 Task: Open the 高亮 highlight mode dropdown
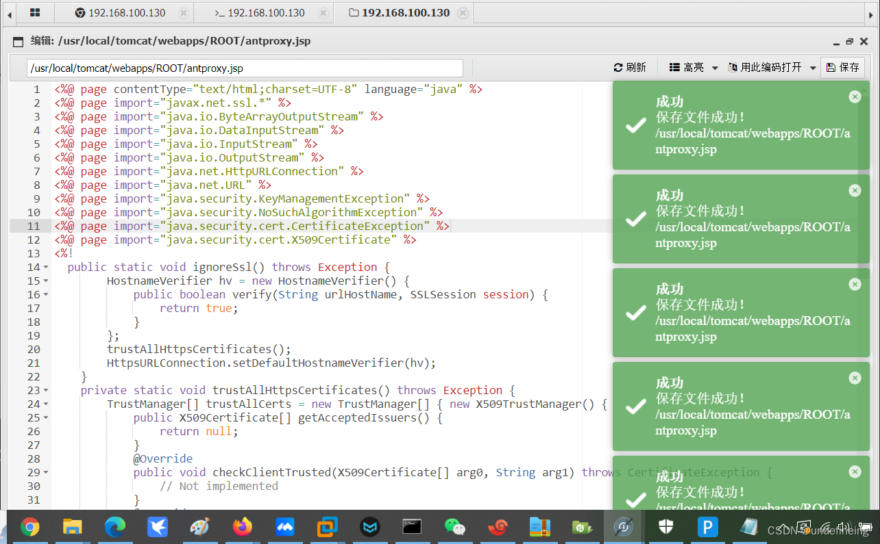coord(694,67)
